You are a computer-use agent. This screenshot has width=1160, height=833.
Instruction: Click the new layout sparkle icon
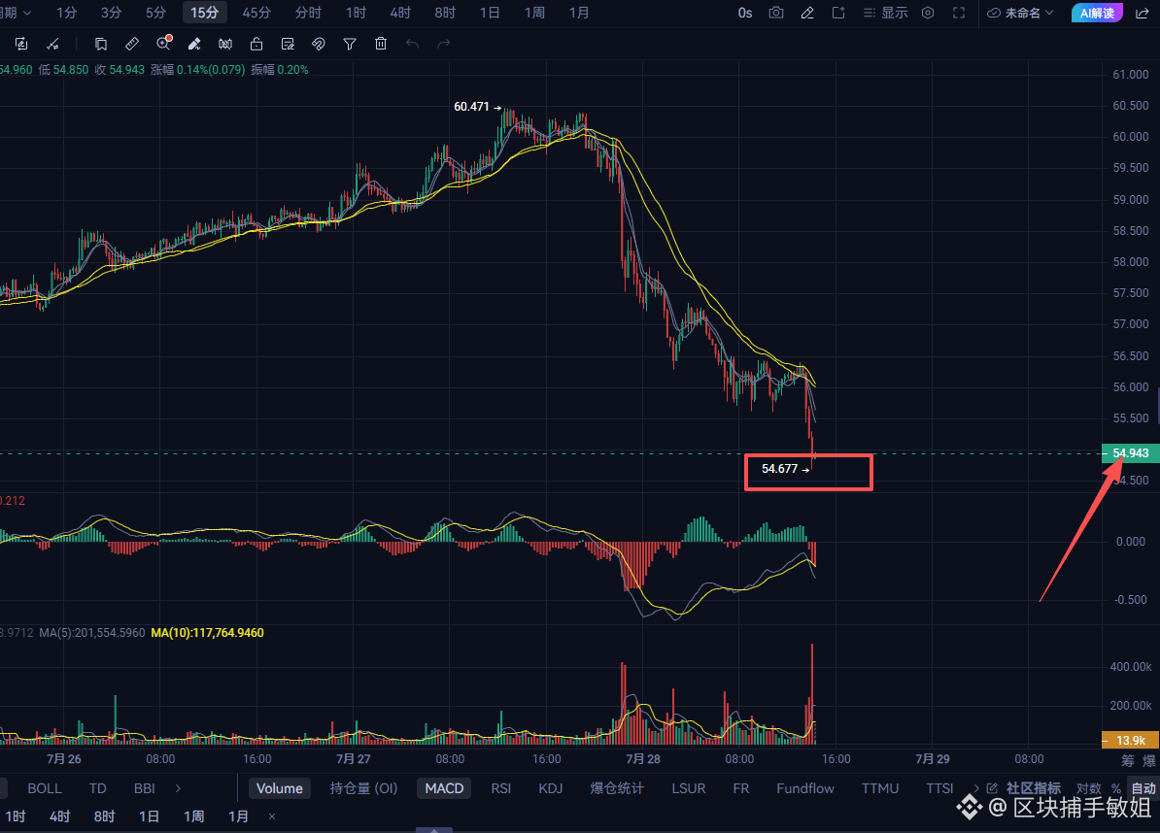click(838, 13)
